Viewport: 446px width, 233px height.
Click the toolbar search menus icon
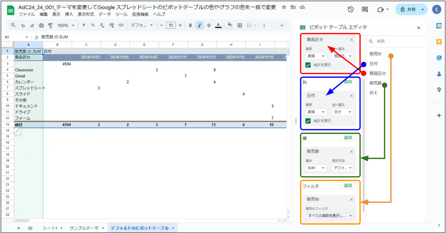coord(13,25)
